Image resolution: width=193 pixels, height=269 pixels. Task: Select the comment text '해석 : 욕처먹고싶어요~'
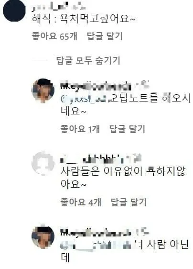coord(84,19)
